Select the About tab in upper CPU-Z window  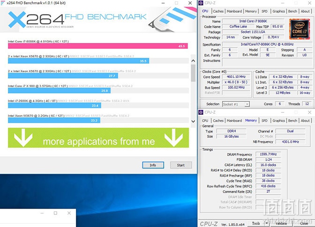[305, 11]
